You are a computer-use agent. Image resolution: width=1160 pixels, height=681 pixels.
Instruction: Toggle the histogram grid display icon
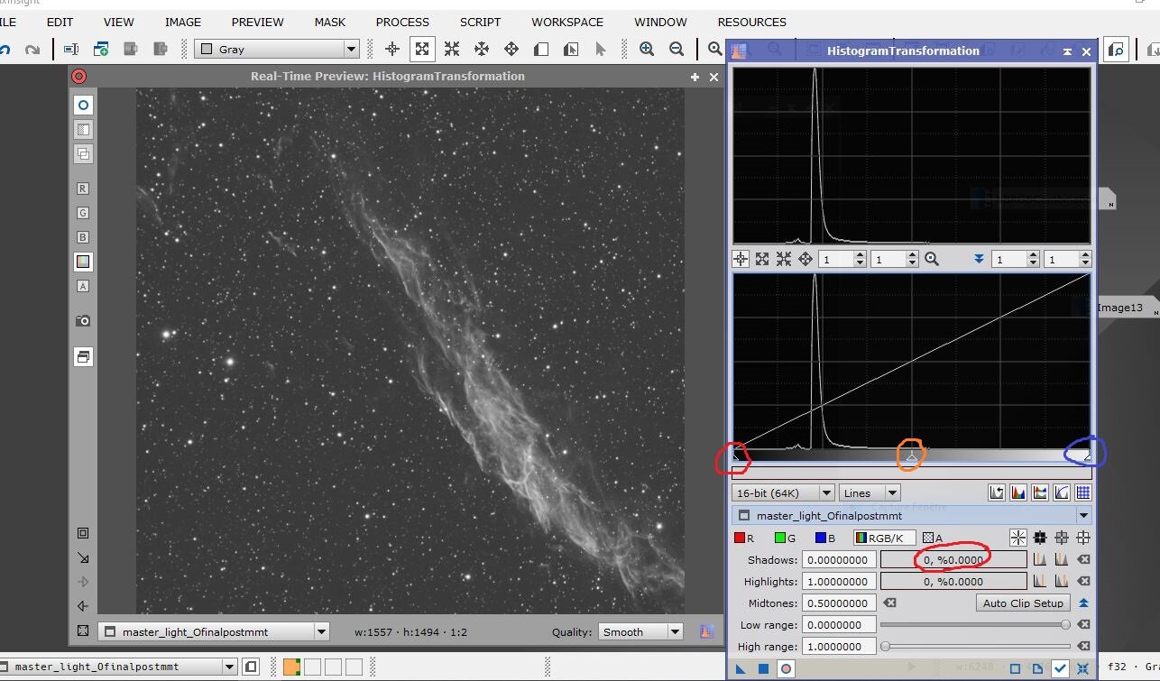click(1083, 492)
